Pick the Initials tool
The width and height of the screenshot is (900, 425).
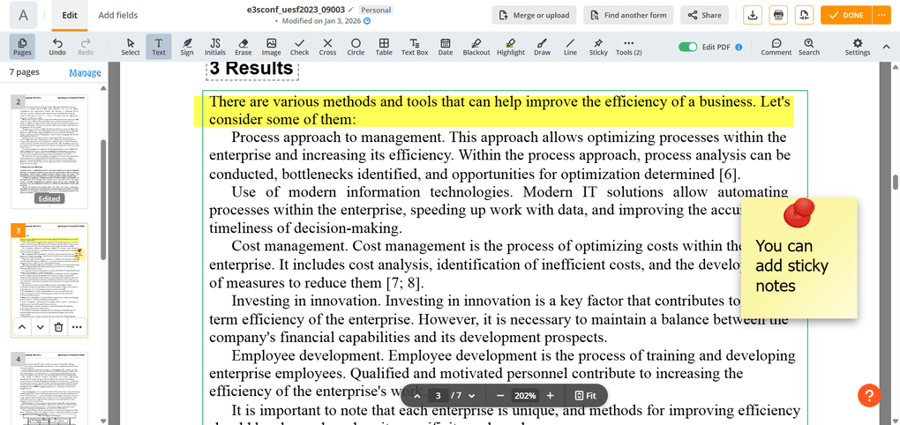click(215, 47)
